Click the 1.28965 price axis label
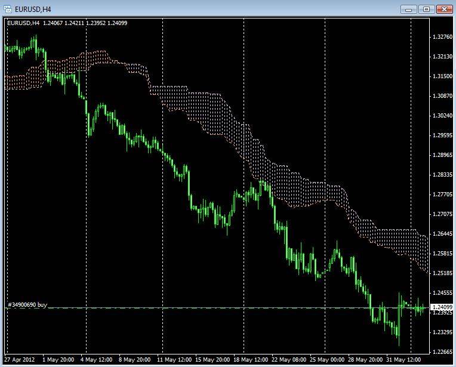Image resolution: width=456 pixels, height=367 pixels. [x=440, y=155]
